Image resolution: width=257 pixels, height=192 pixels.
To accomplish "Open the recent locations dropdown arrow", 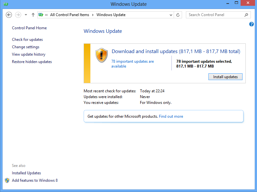I will tap(26, 15).
